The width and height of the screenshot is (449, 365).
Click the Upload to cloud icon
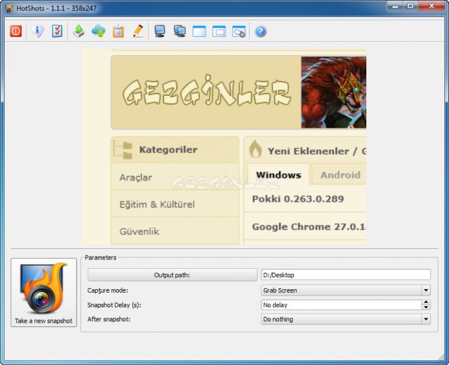99,31
